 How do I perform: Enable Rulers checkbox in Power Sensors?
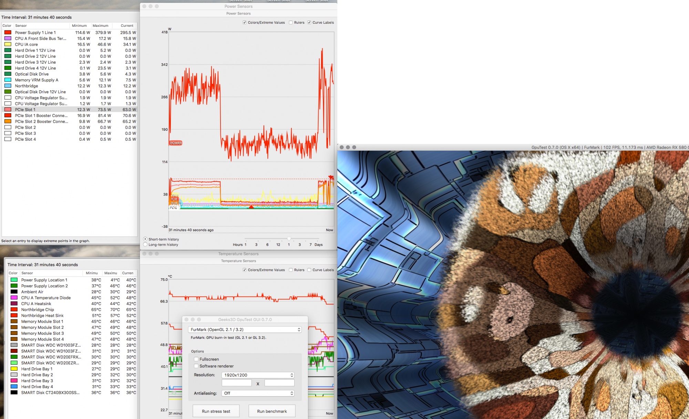tap(291, 23)
